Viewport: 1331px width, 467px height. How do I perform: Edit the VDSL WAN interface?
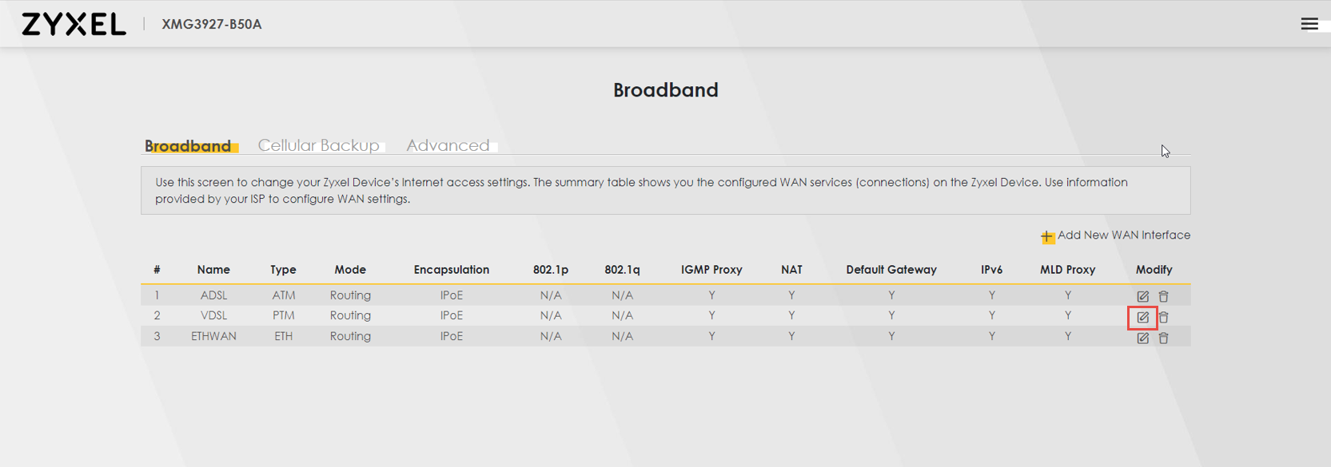[x=1142, y=317]
